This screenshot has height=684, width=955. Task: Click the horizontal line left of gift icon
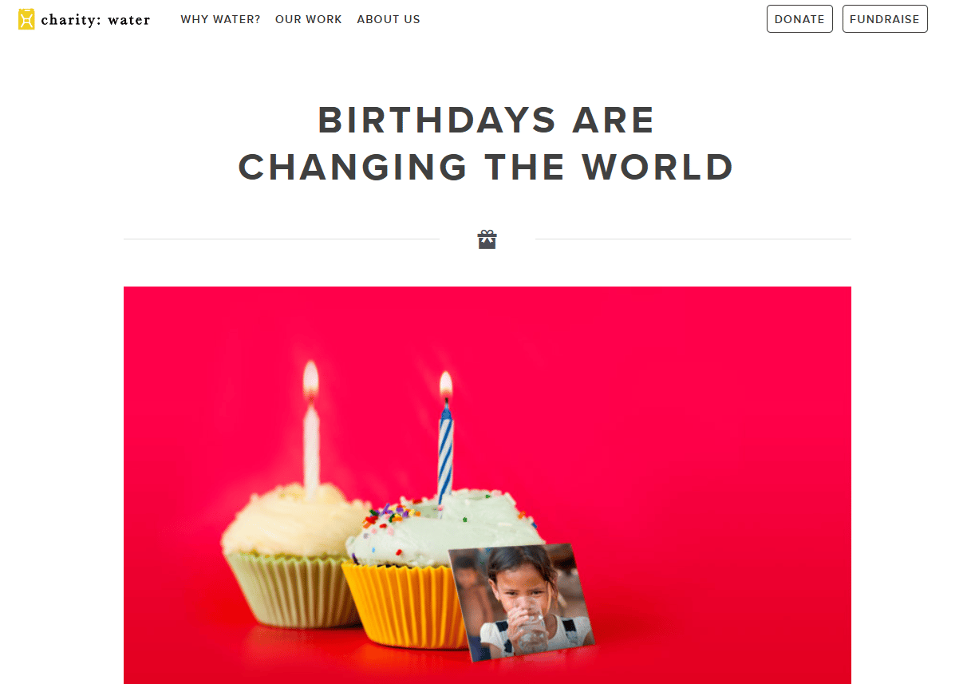point(282,239)
